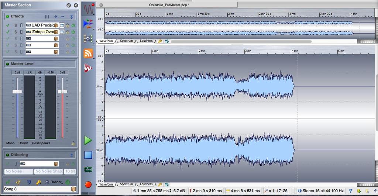Toggle power button of iZotope Ozone effect
Image resolution: width=378 pixels, height=196 pixels.
tap(73, 32)
